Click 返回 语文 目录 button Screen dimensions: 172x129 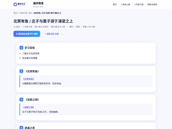[52, 34]
